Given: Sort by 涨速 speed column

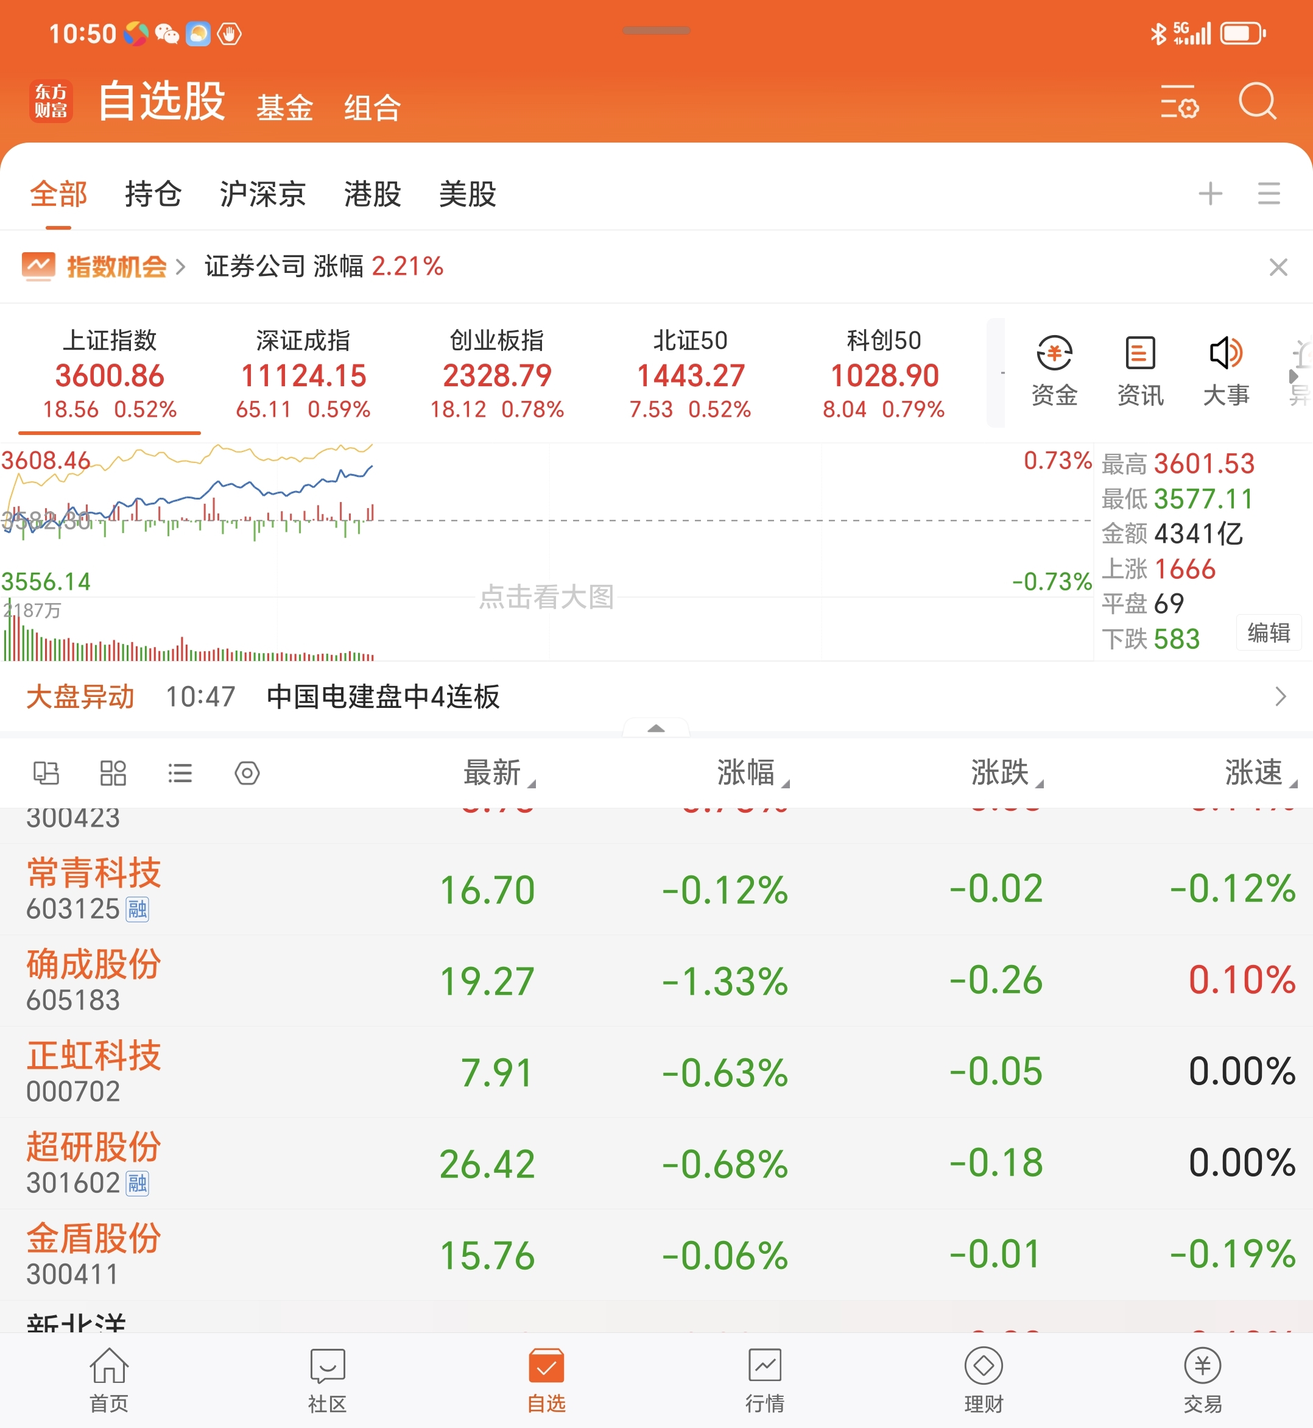Looking at the screenshot, I should coord(1261,772).
